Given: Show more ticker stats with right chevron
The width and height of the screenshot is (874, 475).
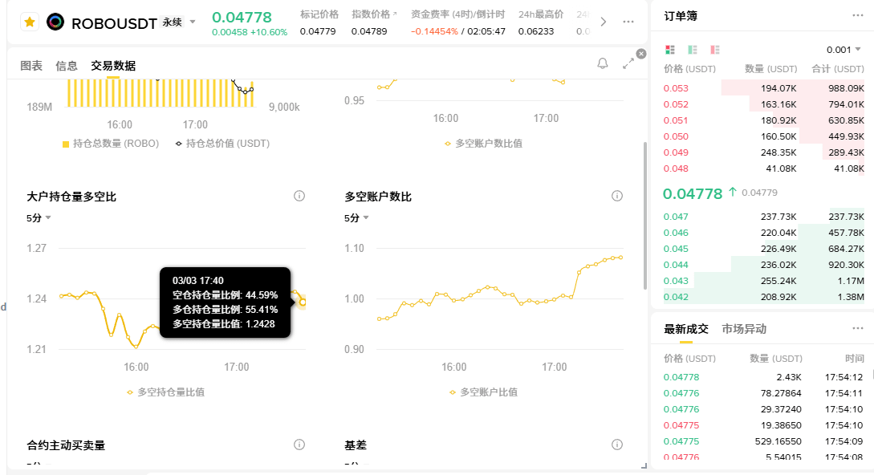Looking at the screenshot, I should coord(603,22).
